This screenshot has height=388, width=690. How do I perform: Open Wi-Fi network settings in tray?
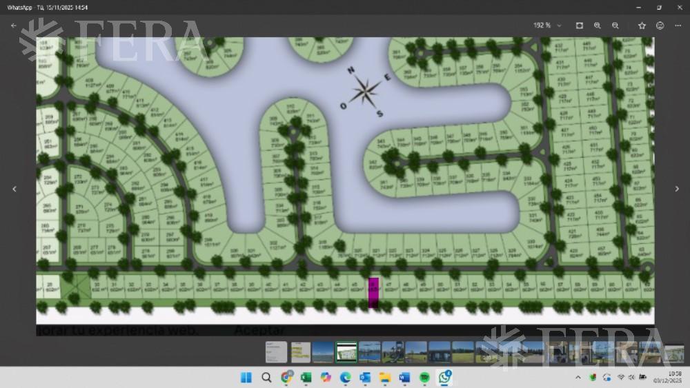pos(621,378)
